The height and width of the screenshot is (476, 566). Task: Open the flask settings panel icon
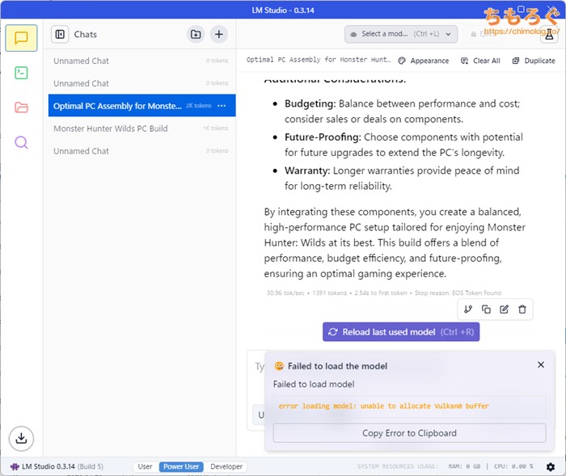549,35
